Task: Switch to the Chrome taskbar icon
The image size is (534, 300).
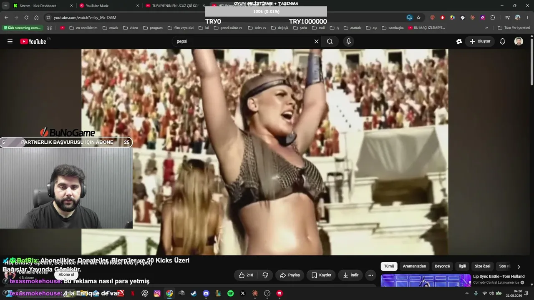Action: click(x=169, y=293)
